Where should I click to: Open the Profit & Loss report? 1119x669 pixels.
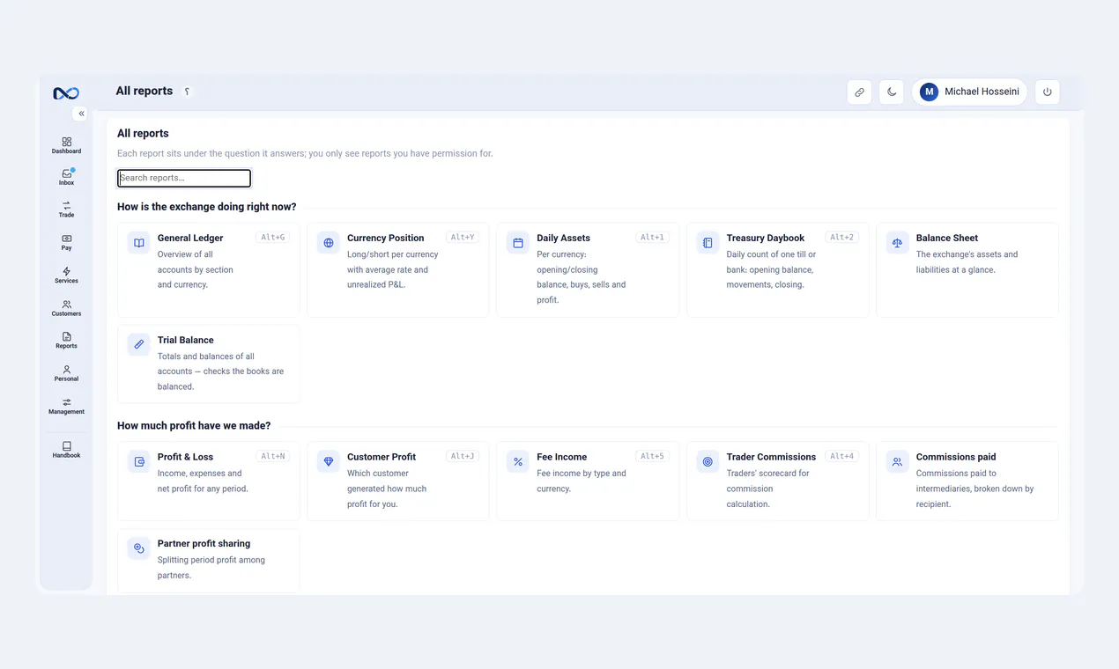209,481
